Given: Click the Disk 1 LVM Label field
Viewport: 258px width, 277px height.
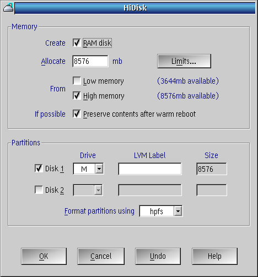Looking at the screenshot, I should click(150, 169).
